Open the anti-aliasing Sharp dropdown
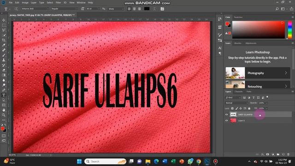This screenshot has height=166, width=295. click(x=116, y=9)
